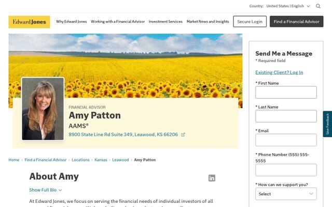Click the Edward Jones logo
332x207 pixels.
[29, 22]
